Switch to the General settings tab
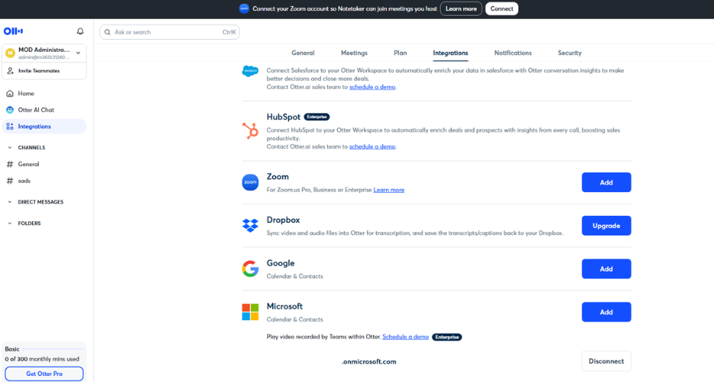Screen dimensions: 714x382 303,53
